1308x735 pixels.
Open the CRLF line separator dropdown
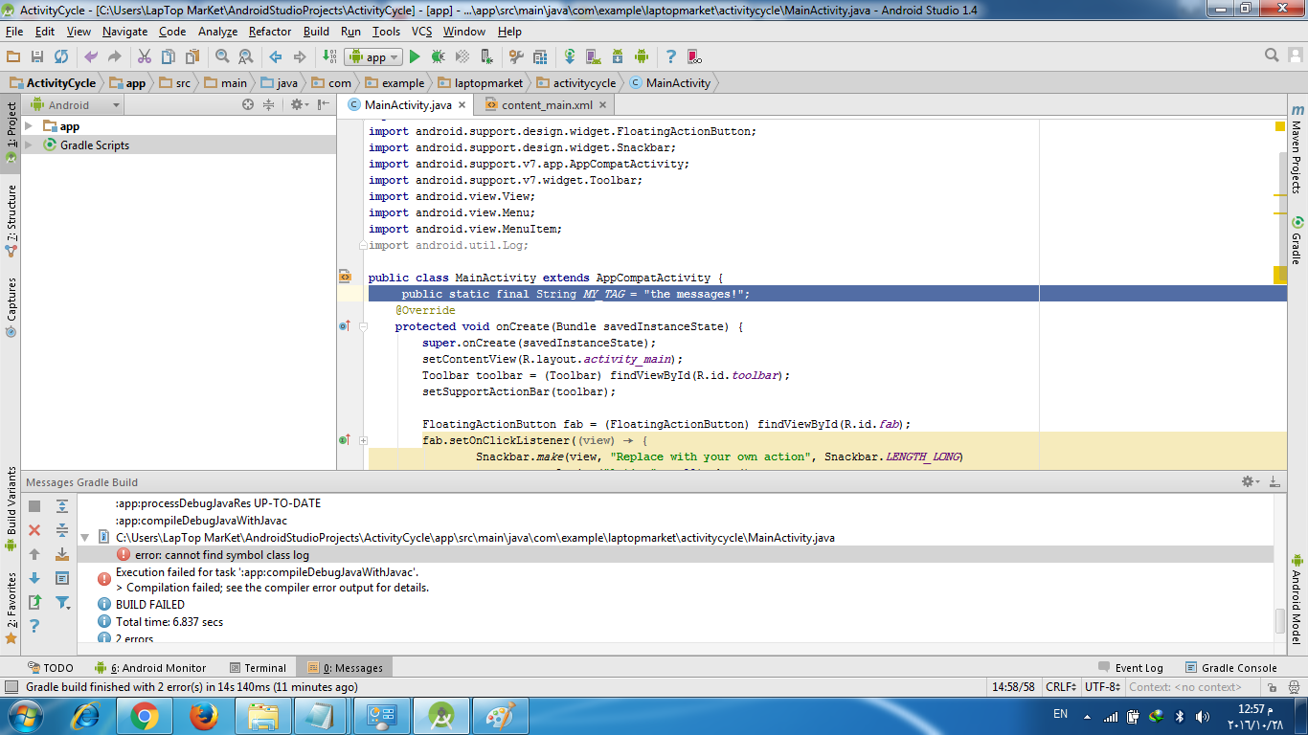coord(1061,686)
